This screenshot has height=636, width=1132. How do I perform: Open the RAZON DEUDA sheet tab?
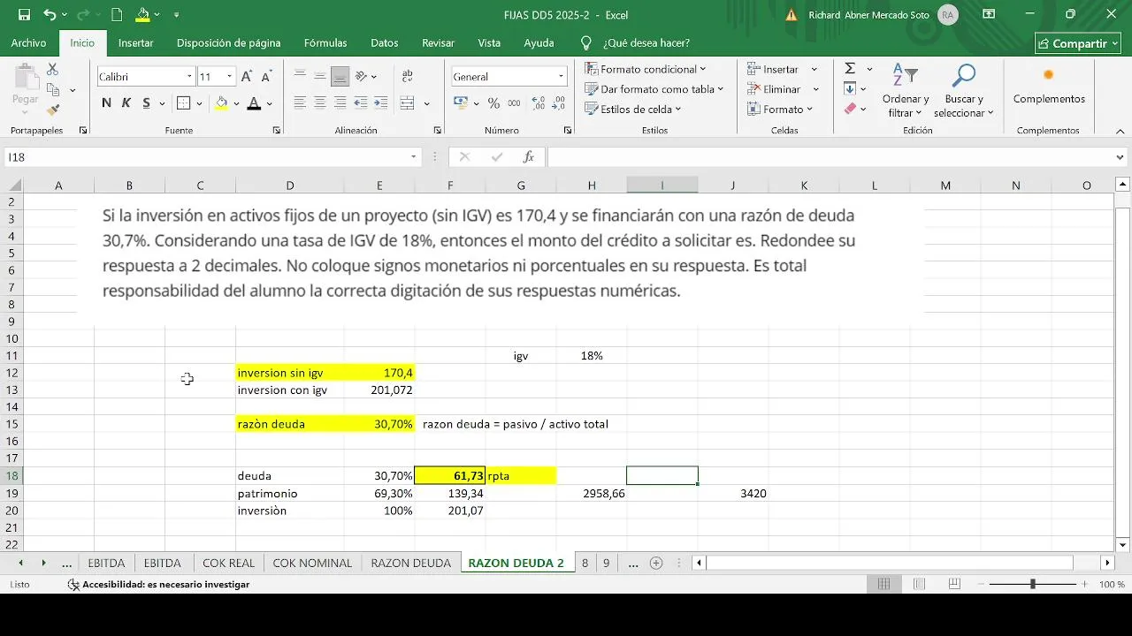pos(410,563)
